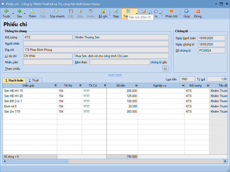Viewport: 230px width, 172px height.
Task: Click the Người nhận recipient field
Action: coord(96,43)
